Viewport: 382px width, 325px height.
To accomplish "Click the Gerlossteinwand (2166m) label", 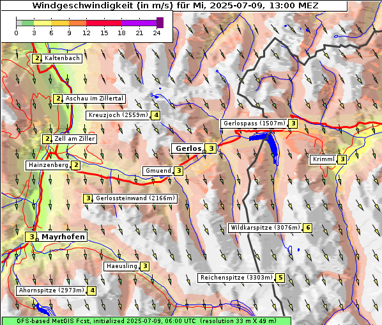I will coord(135,198).
